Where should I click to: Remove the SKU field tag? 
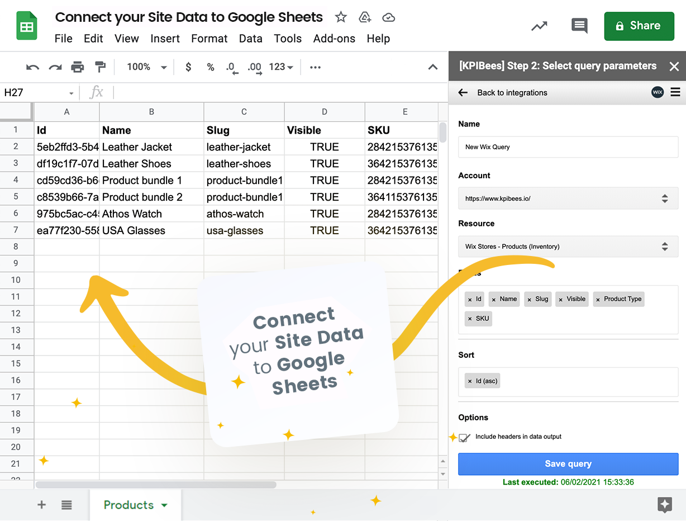[470, 319]
